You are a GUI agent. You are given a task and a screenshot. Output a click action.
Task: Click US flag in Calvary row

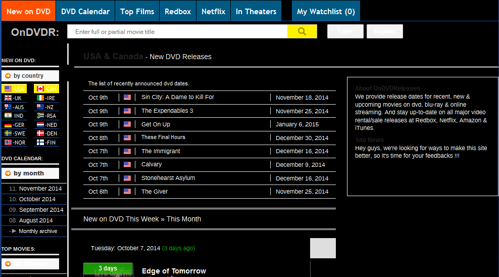127,165
